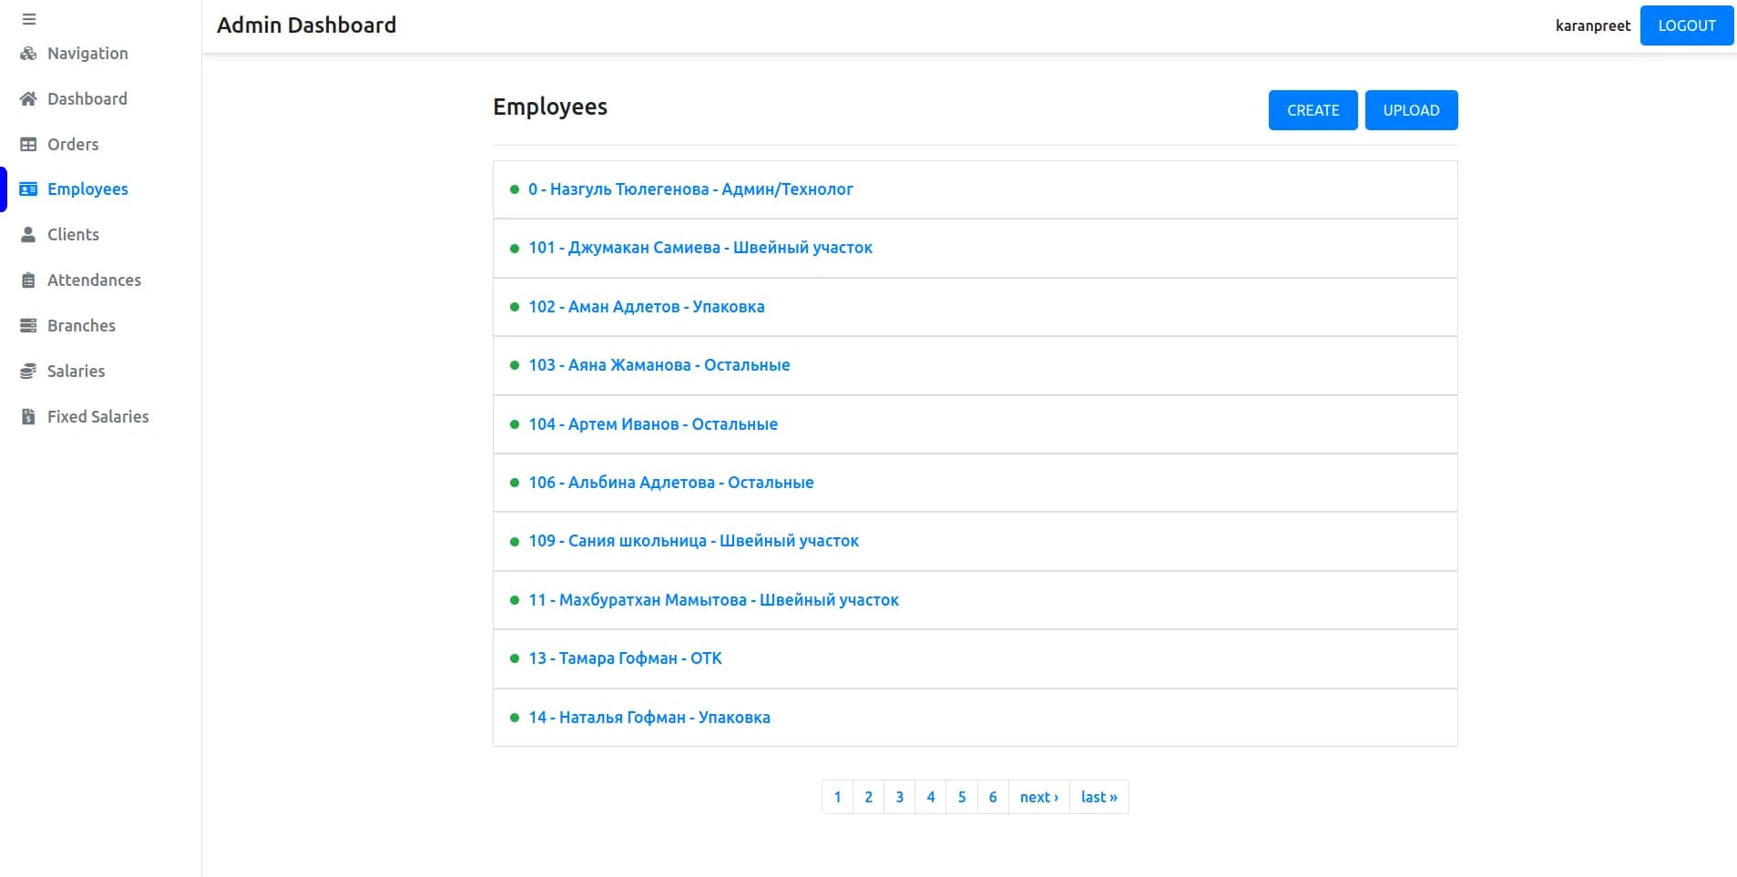1737x877 pixels.
Task: Open employee 102 - Аман Адлетов
Action: tap(647, 307)
